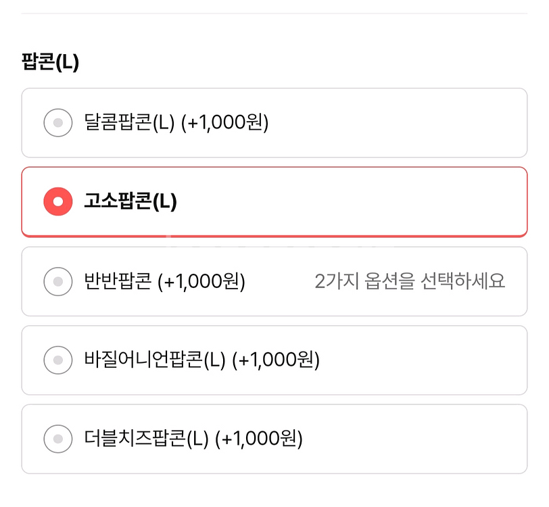The width and height of the screenshot is (549, 507).
Task: Tap the (+1,000원) price beside 달콤팝콘(L)
Action: 225,123
